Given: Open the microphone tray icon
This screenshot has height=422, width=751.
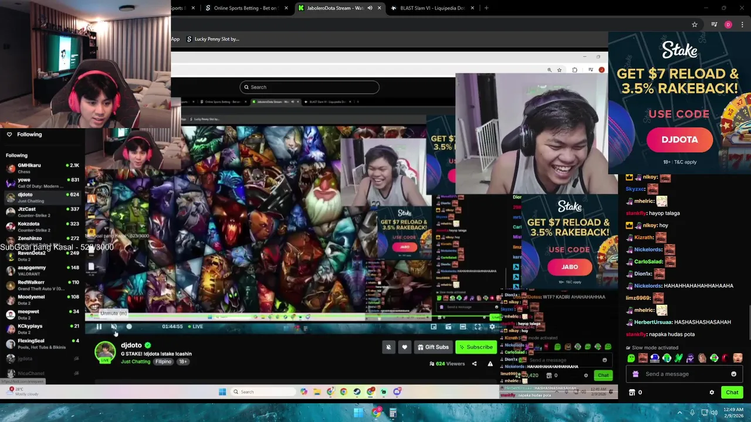Looking at the screenshot, I should click(x=692, y=413).
